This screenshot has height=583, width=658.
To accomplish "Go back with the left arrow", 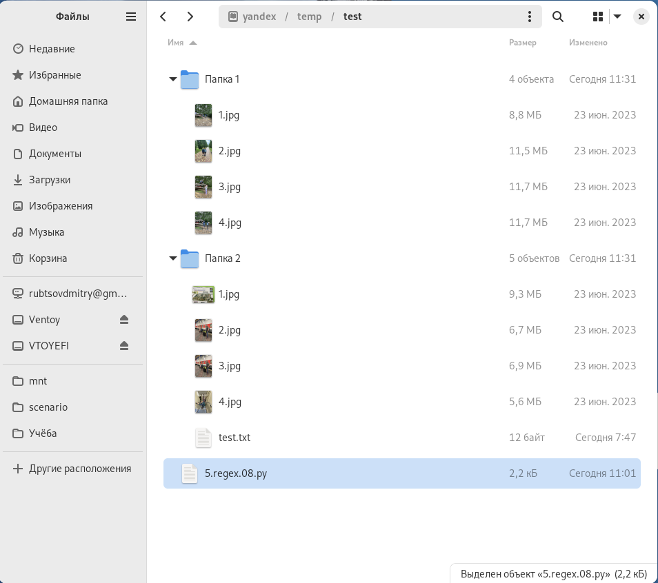I will 163,17.
